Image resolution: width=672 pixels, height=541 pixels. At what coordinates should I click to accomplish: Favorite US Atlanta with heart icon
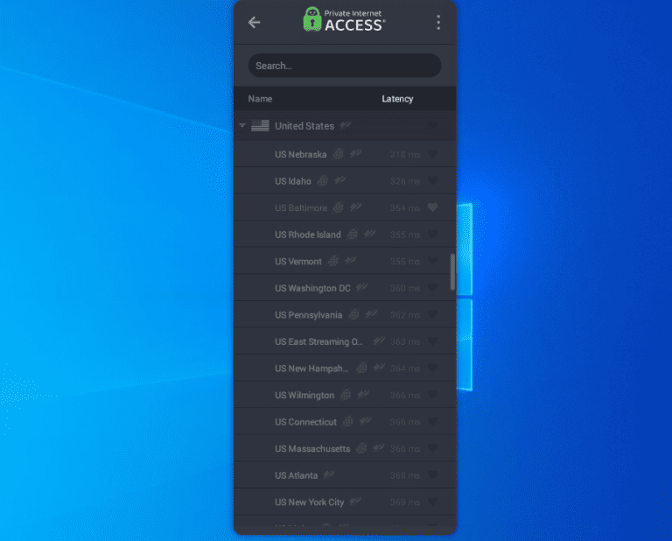[432, 475]
